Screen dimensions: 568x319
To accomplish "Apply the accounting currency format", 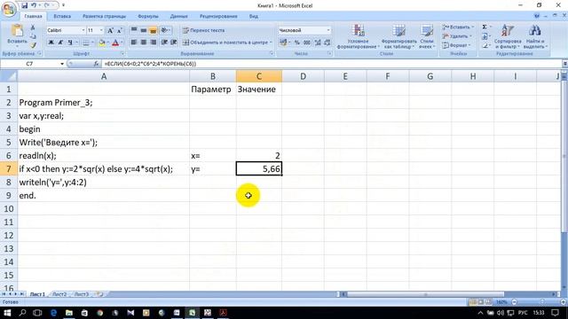I will [283, 43].
